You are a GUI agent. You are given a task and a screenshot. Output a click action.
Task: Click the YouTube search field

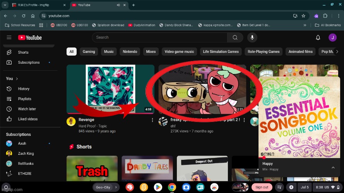click(160, 37)
